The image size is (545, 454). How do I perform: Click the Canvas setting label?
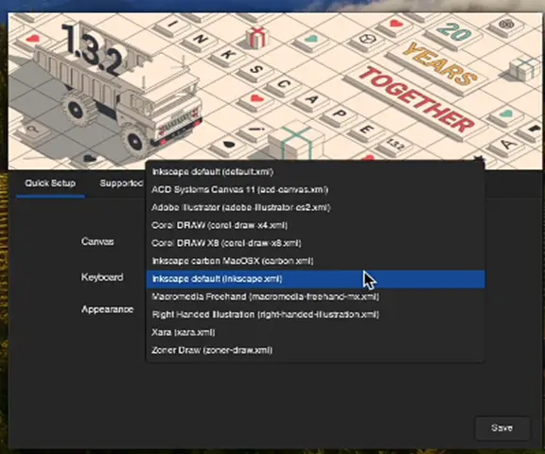97,242
